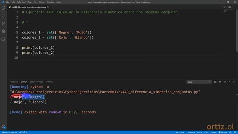Open the Manage gear at the activity bar bottom
Image resolution: width=238 pixels, height=134 pixels.
(x=3, y=127)
